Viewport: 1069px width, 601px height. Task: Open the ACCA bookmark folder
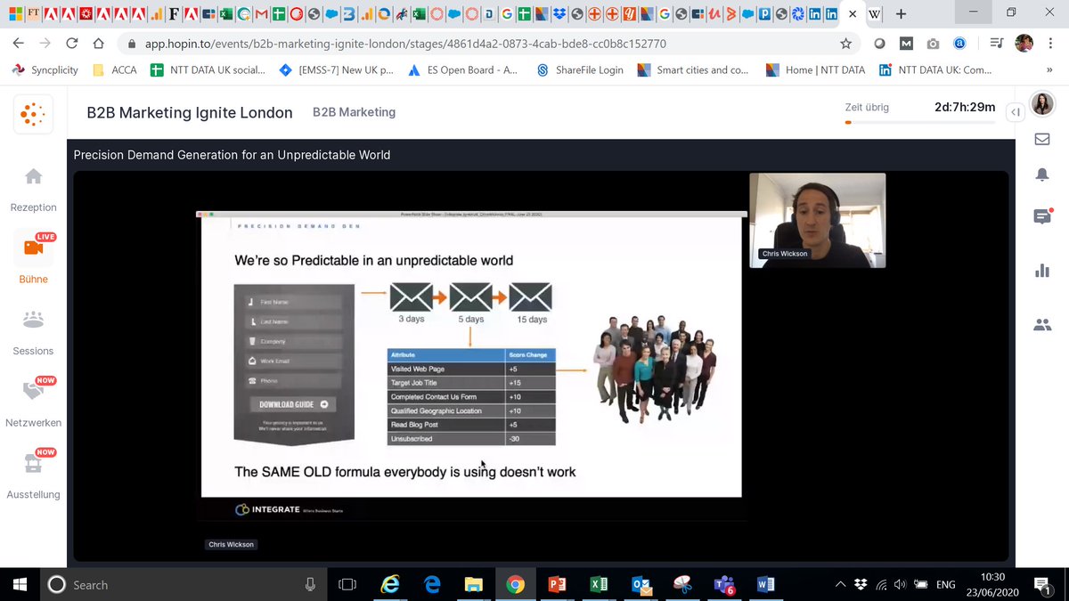[115, 69]
